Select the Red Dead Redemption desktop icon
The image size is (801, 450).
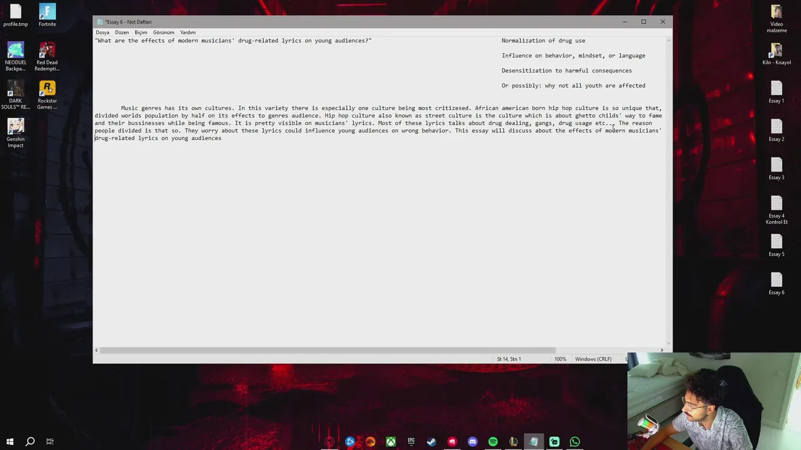(x=47, y=56)
